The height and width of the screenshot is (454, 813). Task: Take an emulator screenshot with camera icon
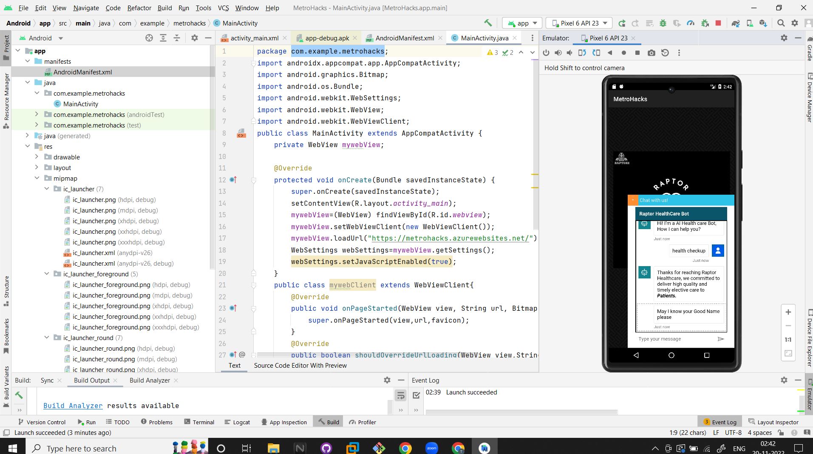pos(651,53)
